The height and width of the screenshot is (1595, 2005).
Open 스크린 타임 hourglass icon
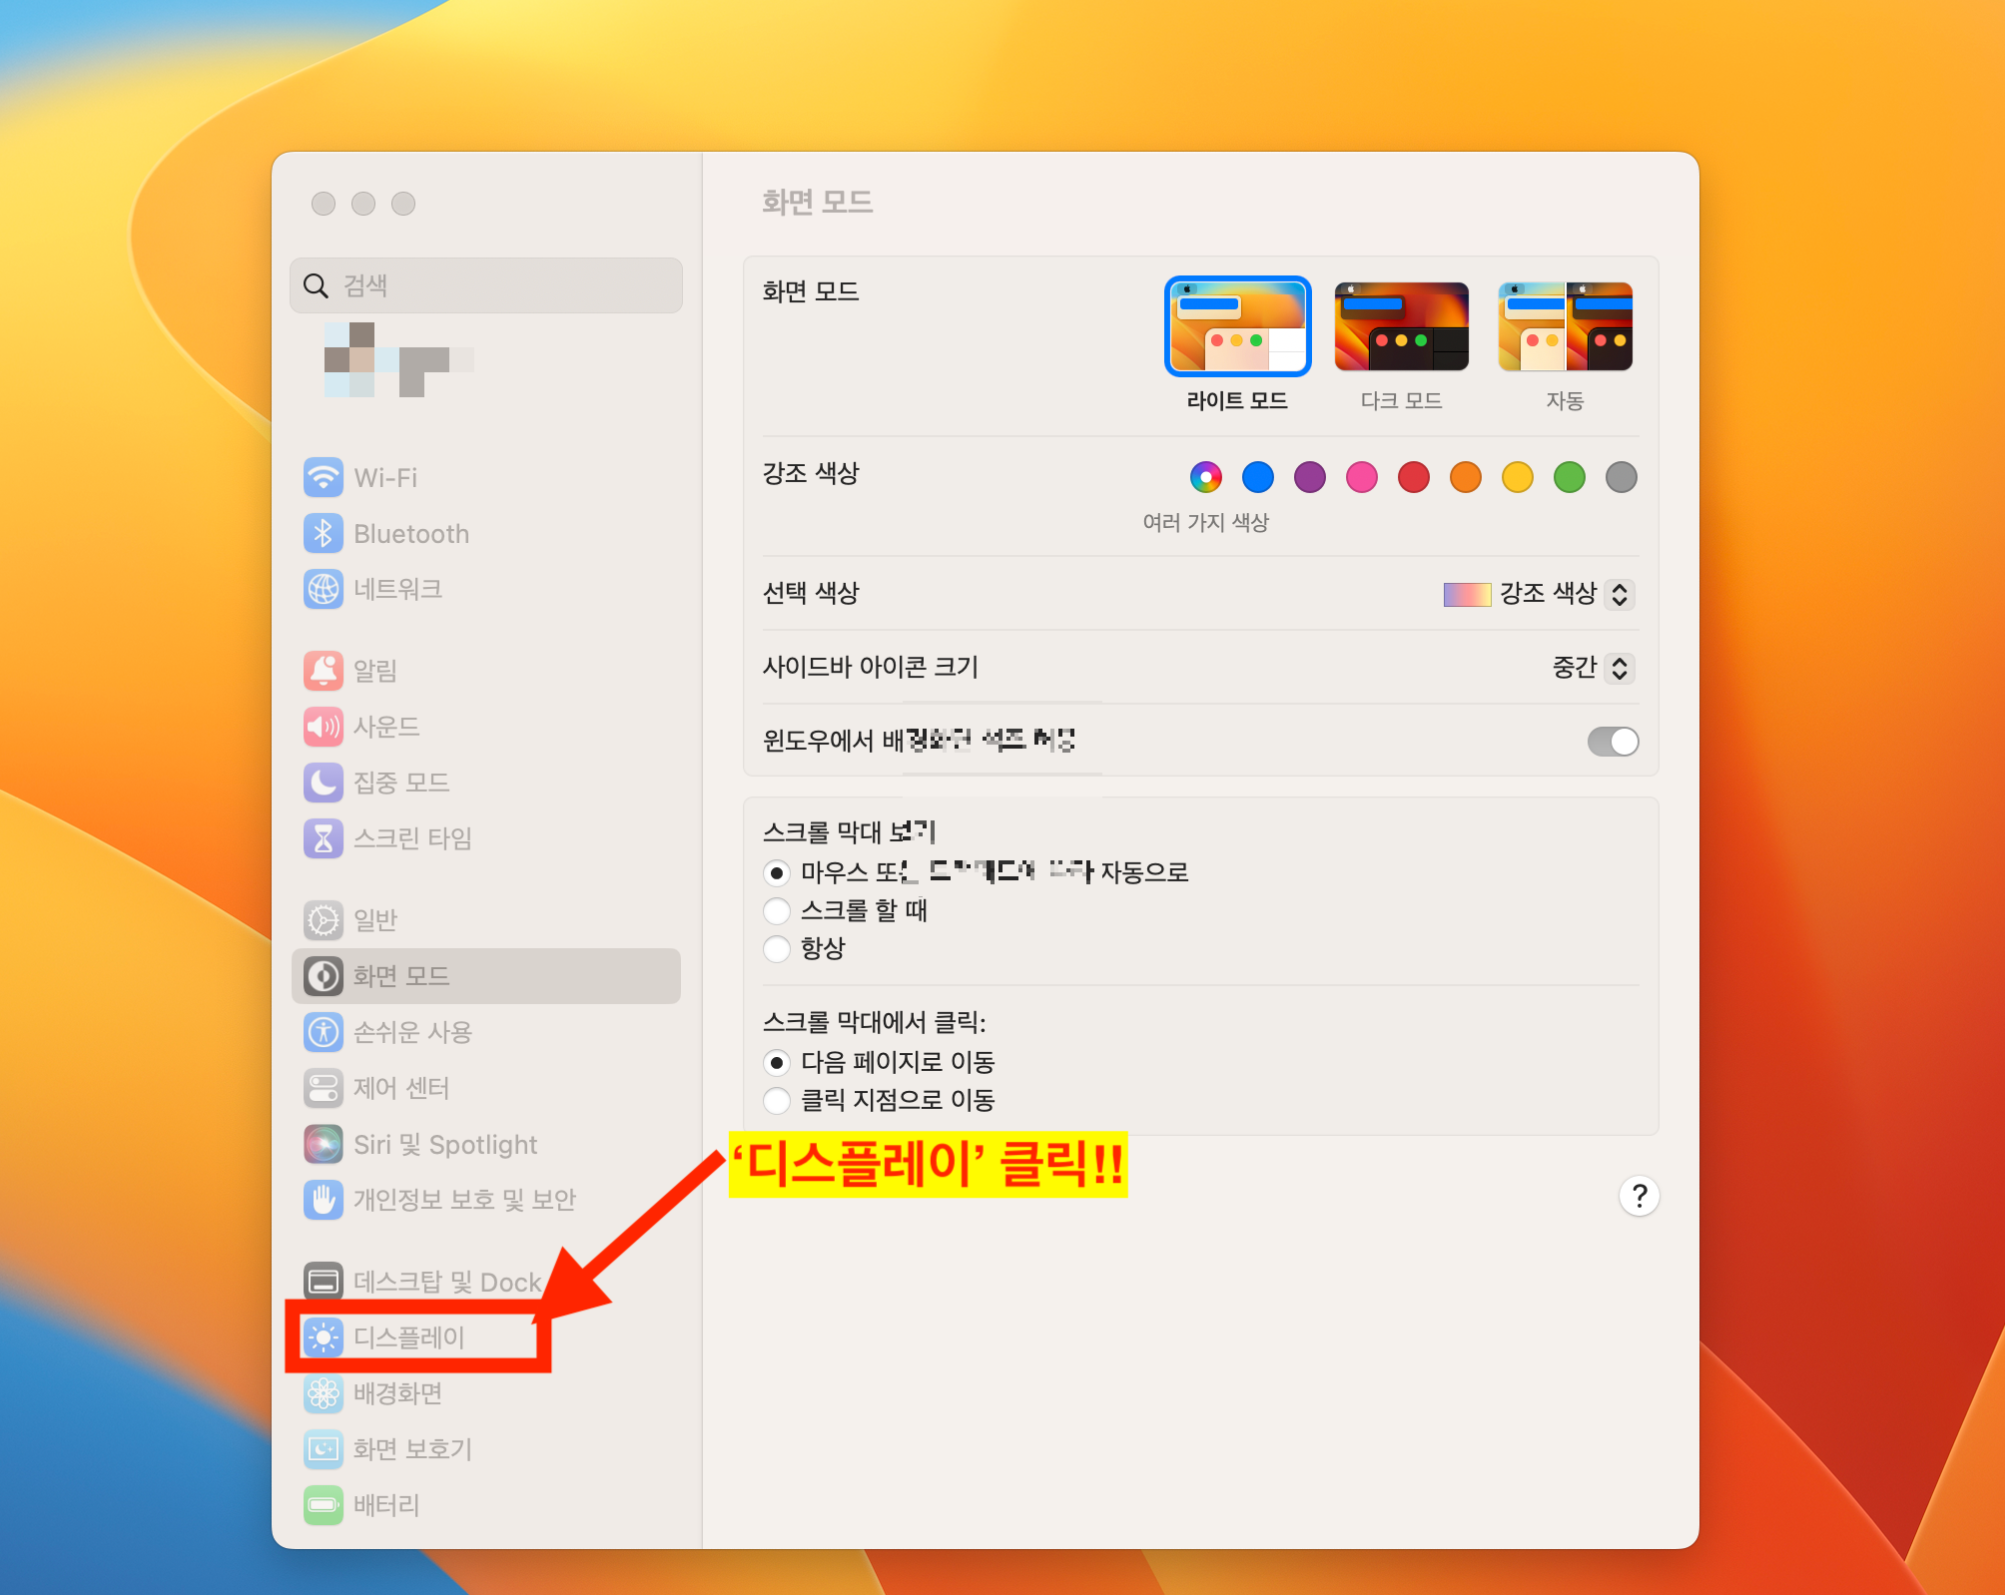pos(323,837)
